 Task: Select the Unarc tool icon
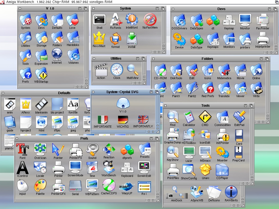(x=205, y=170)
